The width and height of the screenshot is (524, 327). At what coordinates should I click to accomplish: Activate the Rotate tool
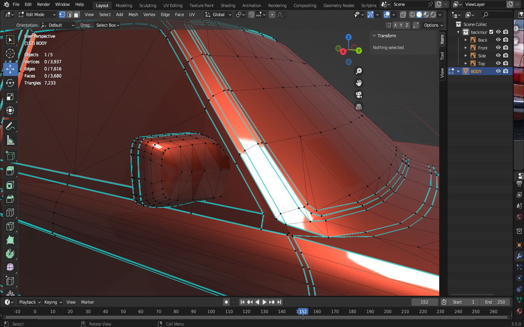coord(10,83)
